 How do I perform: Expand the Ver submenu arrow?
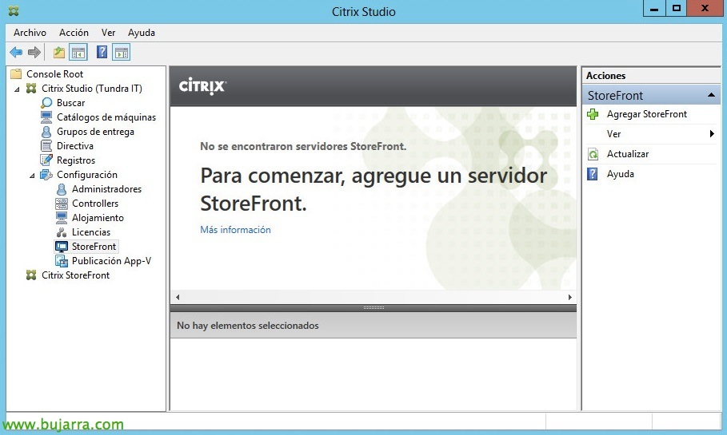(x=712, y=134)
